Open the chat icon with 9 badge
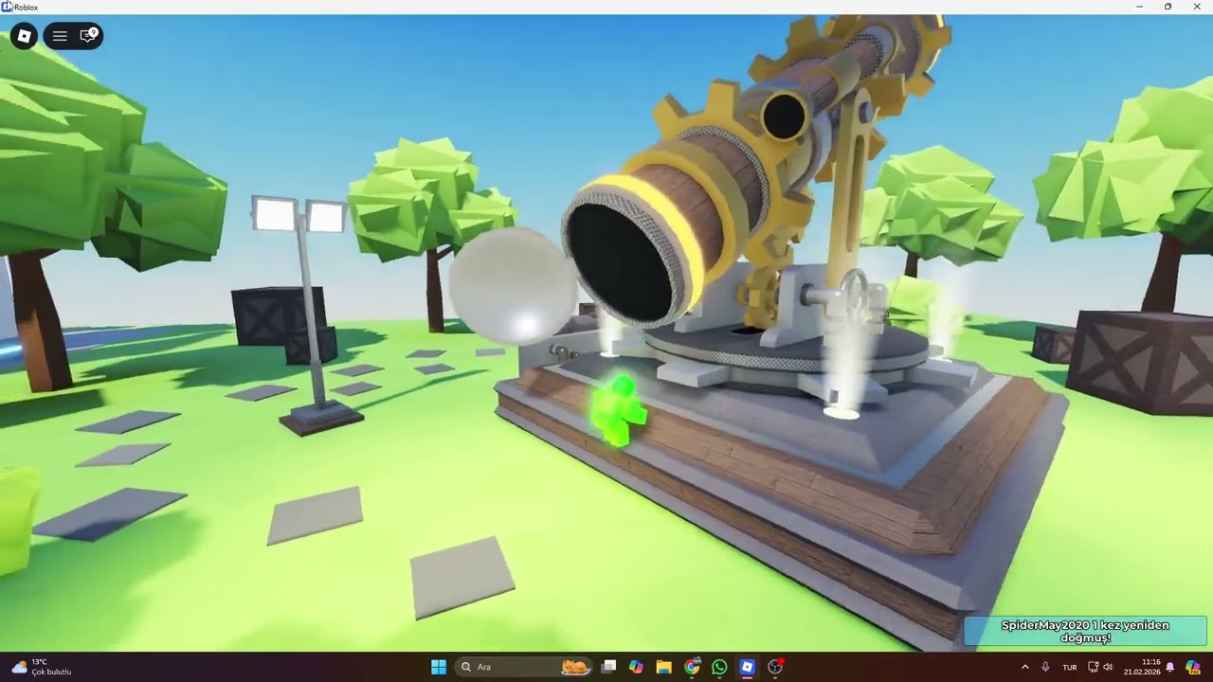The image size is (1213, 682). [x=88, y=37]
